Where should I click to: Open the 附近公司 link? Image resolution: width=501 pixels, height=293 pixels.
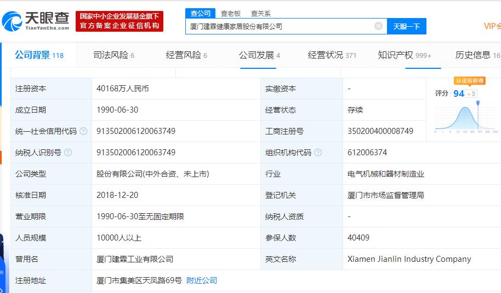[202, 280]
